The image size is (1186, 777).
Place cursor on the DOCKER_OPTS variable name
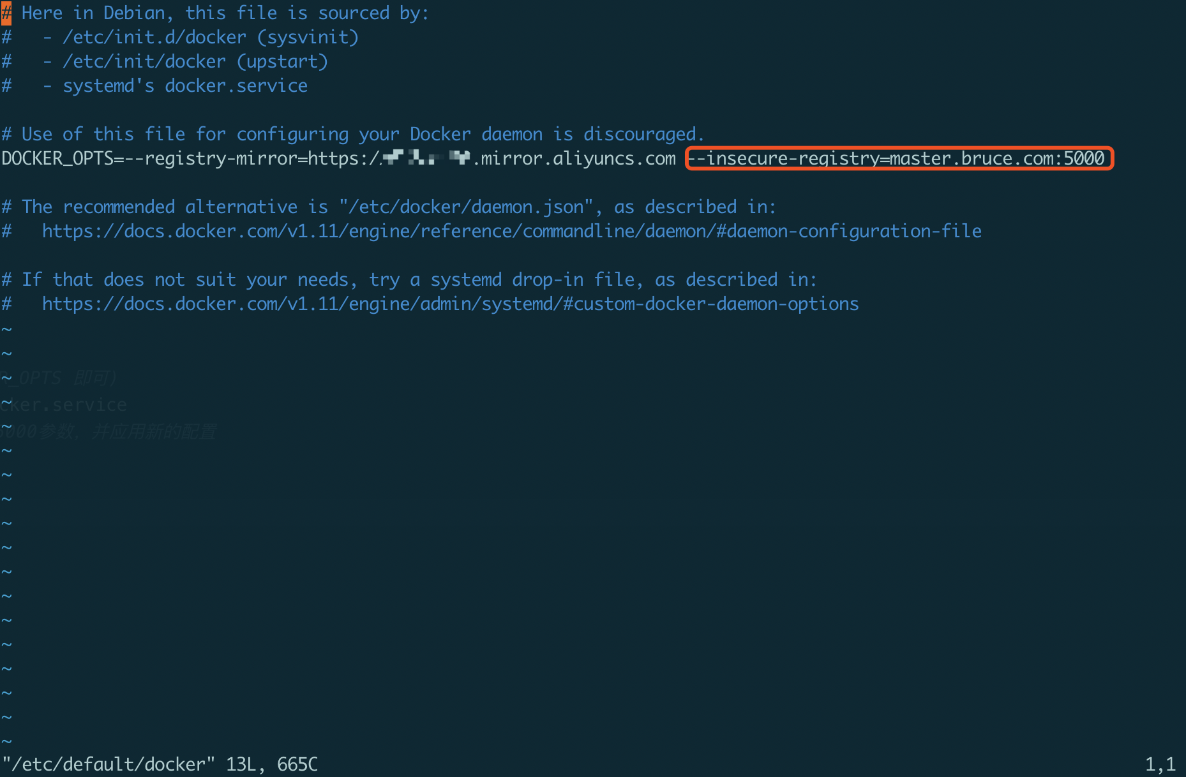point(57,159)
